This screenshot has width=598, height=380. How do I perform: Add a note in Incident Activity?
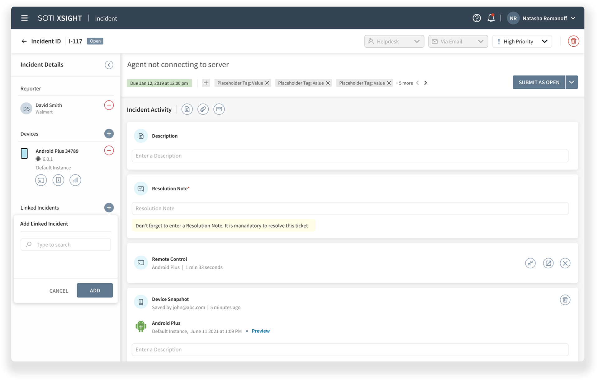tap(187, 109)
